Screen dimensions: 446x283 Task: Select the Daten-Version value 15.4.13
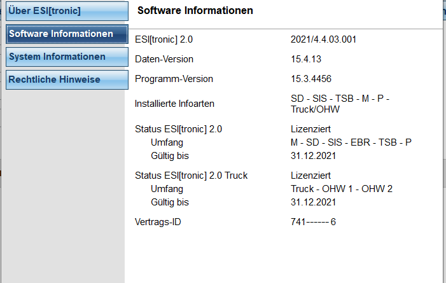click(x=306, y=59)
